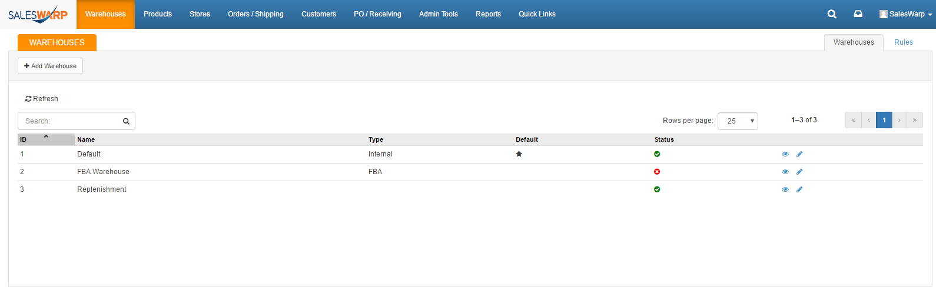This screenshot has height=290, width=936.
Task: Click ID cell '2' in the table
Action: pyautogui.click(x=22, y=172)
